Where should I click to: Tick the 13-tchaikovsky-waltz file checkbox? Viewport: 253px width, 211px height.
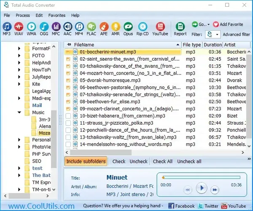click(68, 137)
